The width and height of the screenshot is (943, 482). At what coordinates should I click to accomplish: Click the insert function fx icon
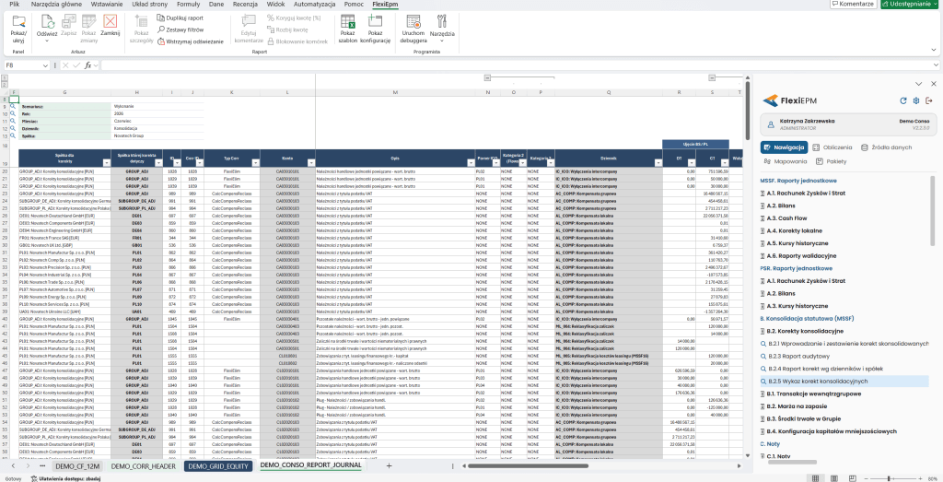tap(88, 65)
